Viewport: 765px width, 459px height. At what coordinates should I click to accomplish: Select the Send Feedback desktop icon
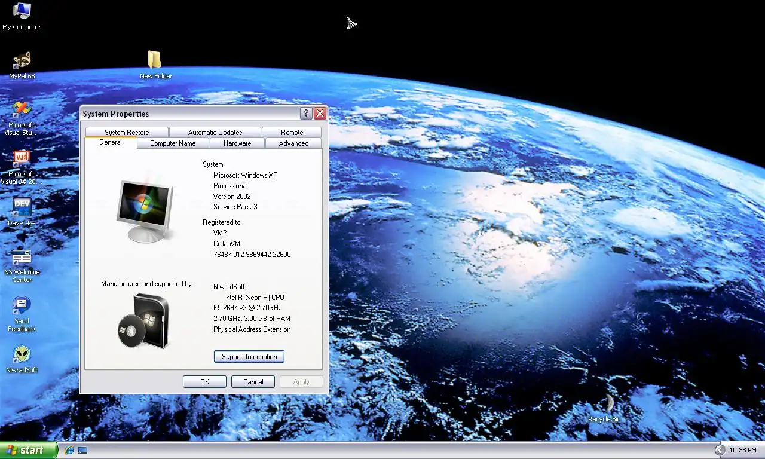pos(22,314)
